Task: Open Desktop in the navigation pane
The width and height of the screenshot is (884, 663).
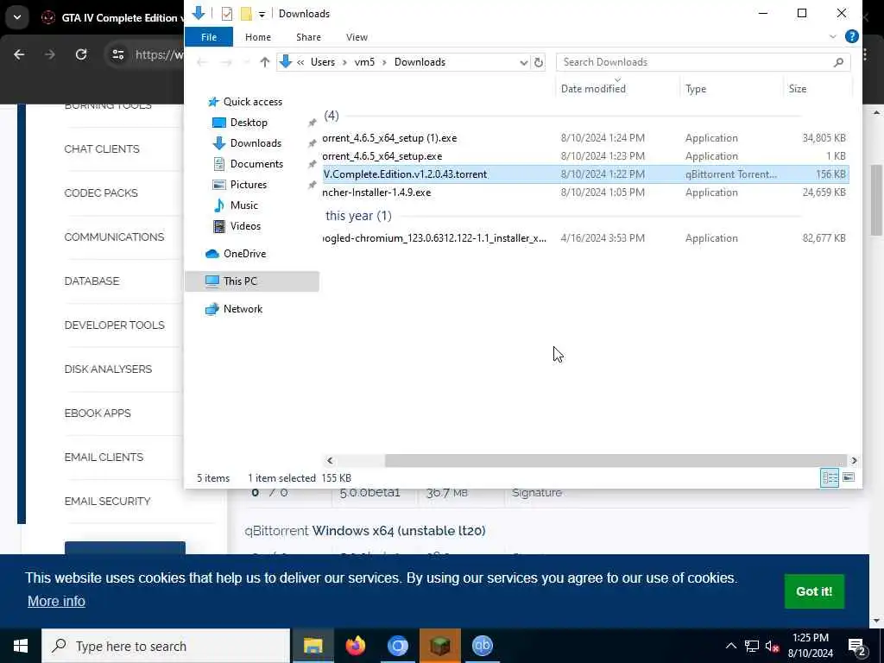Action: tap(249, 123)
